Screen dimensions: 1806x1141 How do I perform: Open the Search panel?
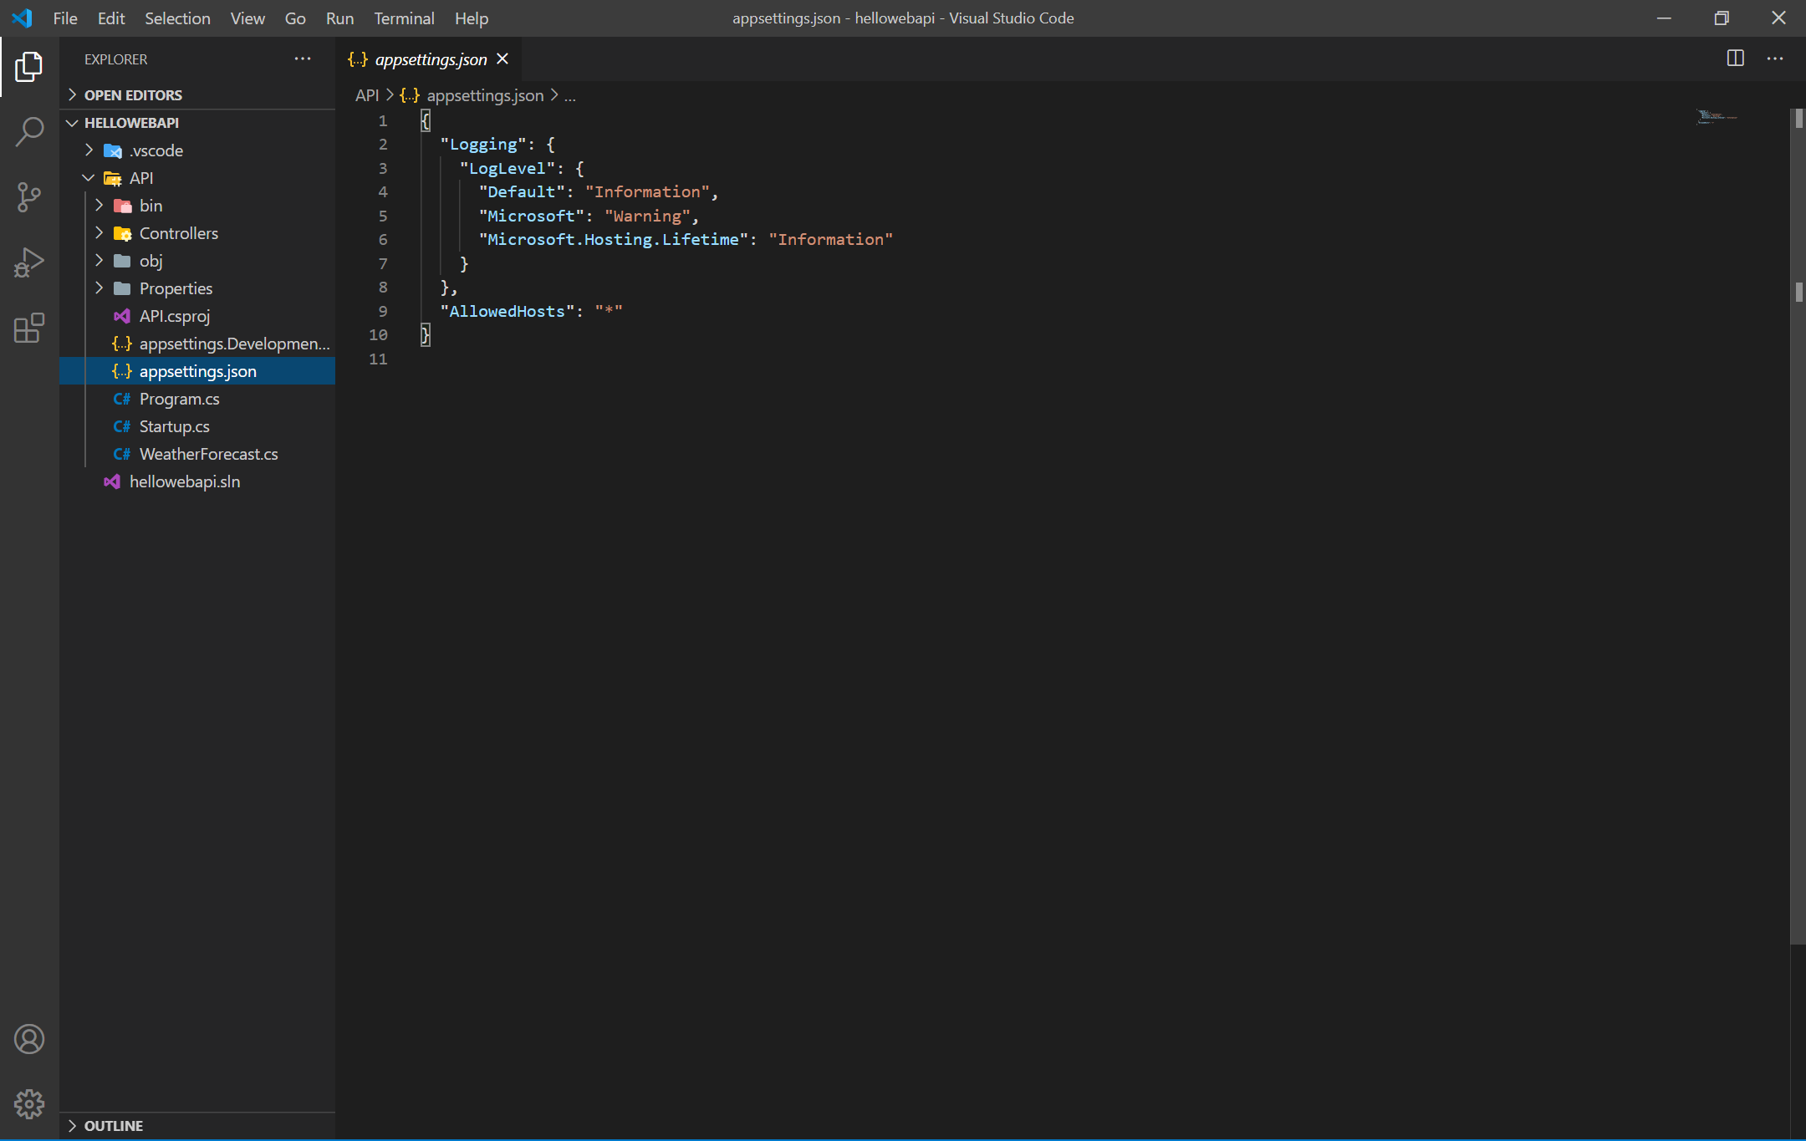(x=29, y=131)
